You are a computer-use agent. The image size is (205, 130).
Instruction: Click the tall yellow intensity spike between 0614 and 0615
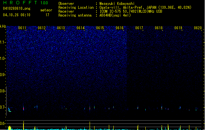pyautogui.click(x=90, y=125)
